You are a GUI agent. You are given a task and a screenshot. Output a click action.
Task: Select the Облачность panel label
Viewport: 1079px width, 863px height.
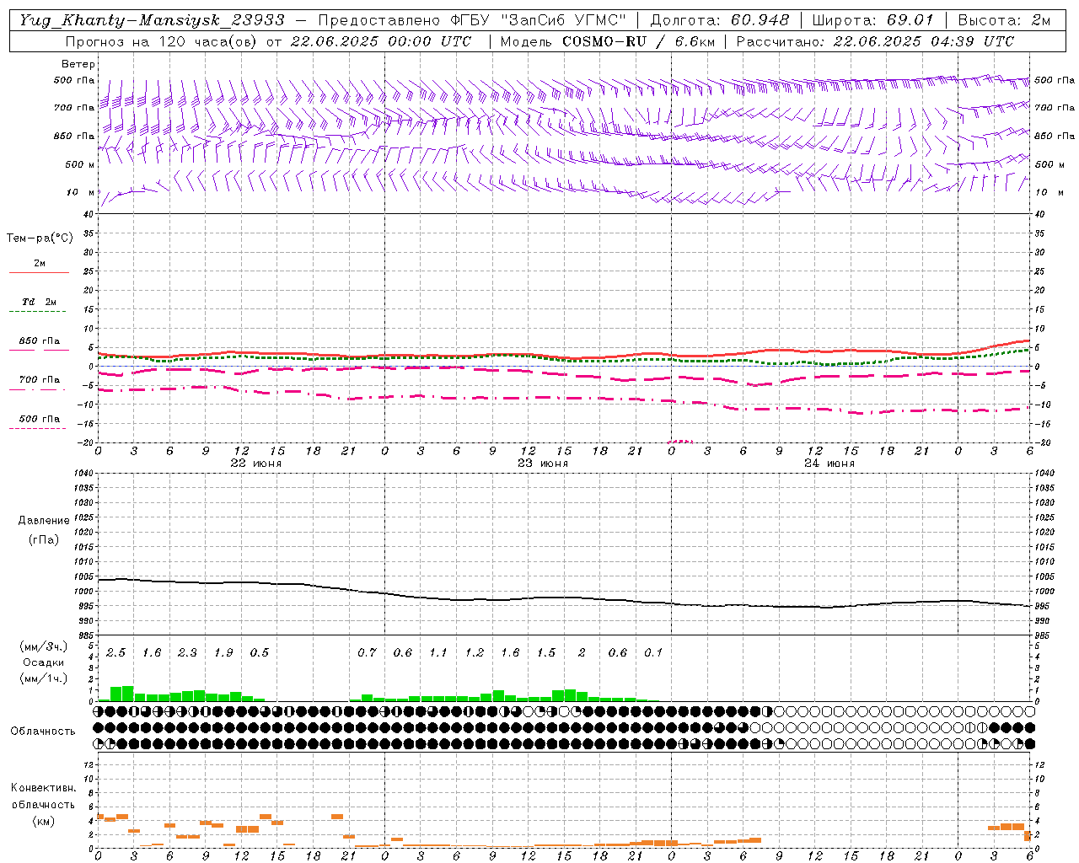pyautogui.click(x=43, y=732)
